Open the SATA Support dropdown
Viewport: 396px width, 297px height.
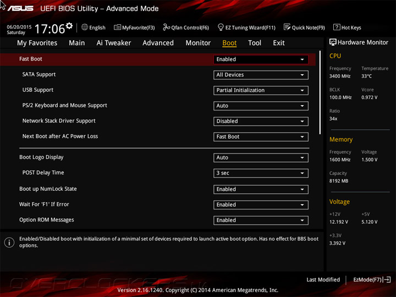tap(261, 75)
